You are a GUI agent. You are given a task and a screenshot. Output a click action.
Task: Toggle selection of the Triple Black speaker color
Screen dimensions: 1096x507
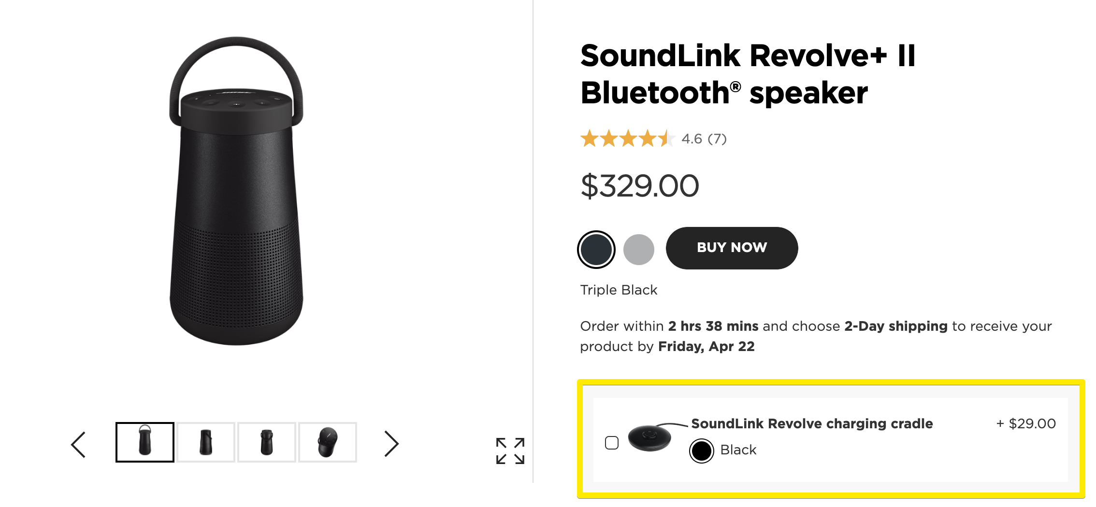point(596,249)
